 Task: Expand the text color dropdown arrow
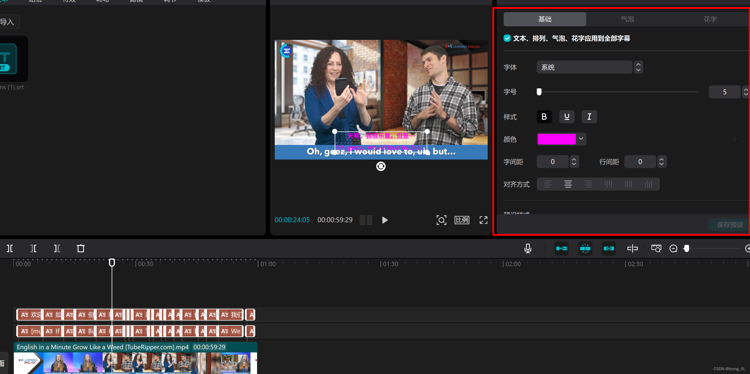click(x=581, y=139)
